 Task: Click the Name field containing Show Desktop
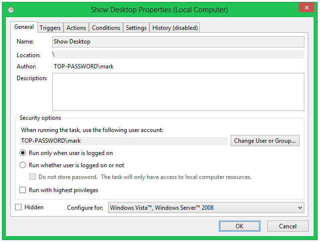(178, 42)
